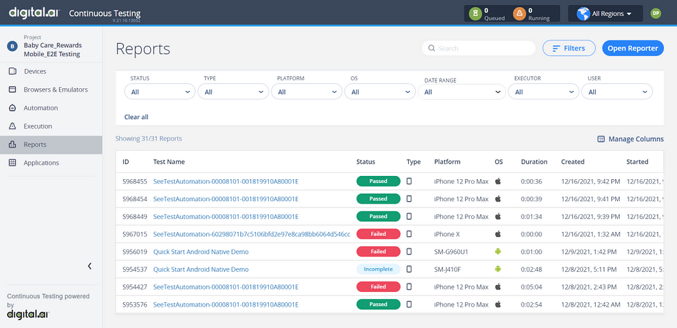The height and width of the screenshot is (328, 677).
Task: Click Android OS icon in row S954537
Action: (498, 269)
